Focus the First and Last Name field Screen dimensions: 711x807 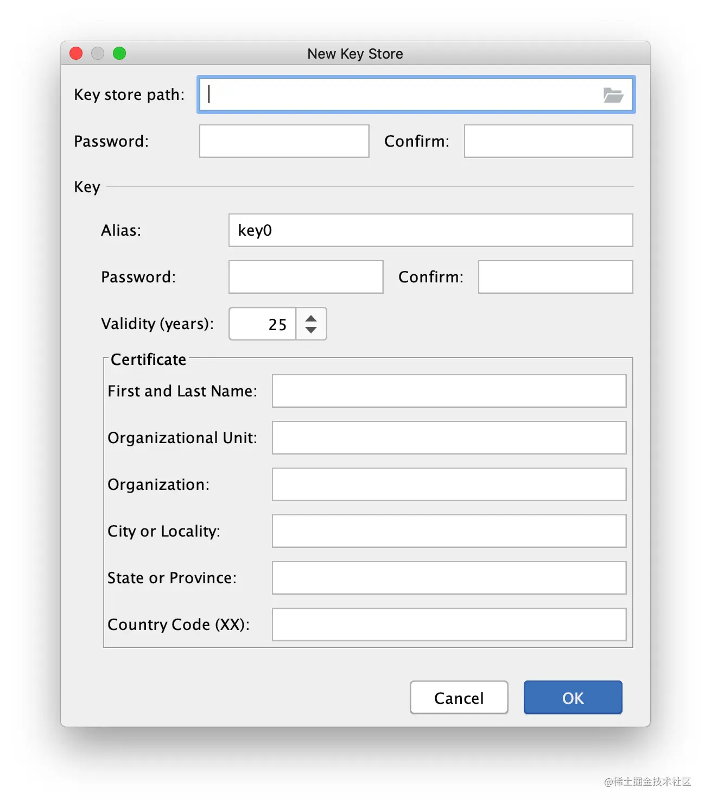pos(449,391)
